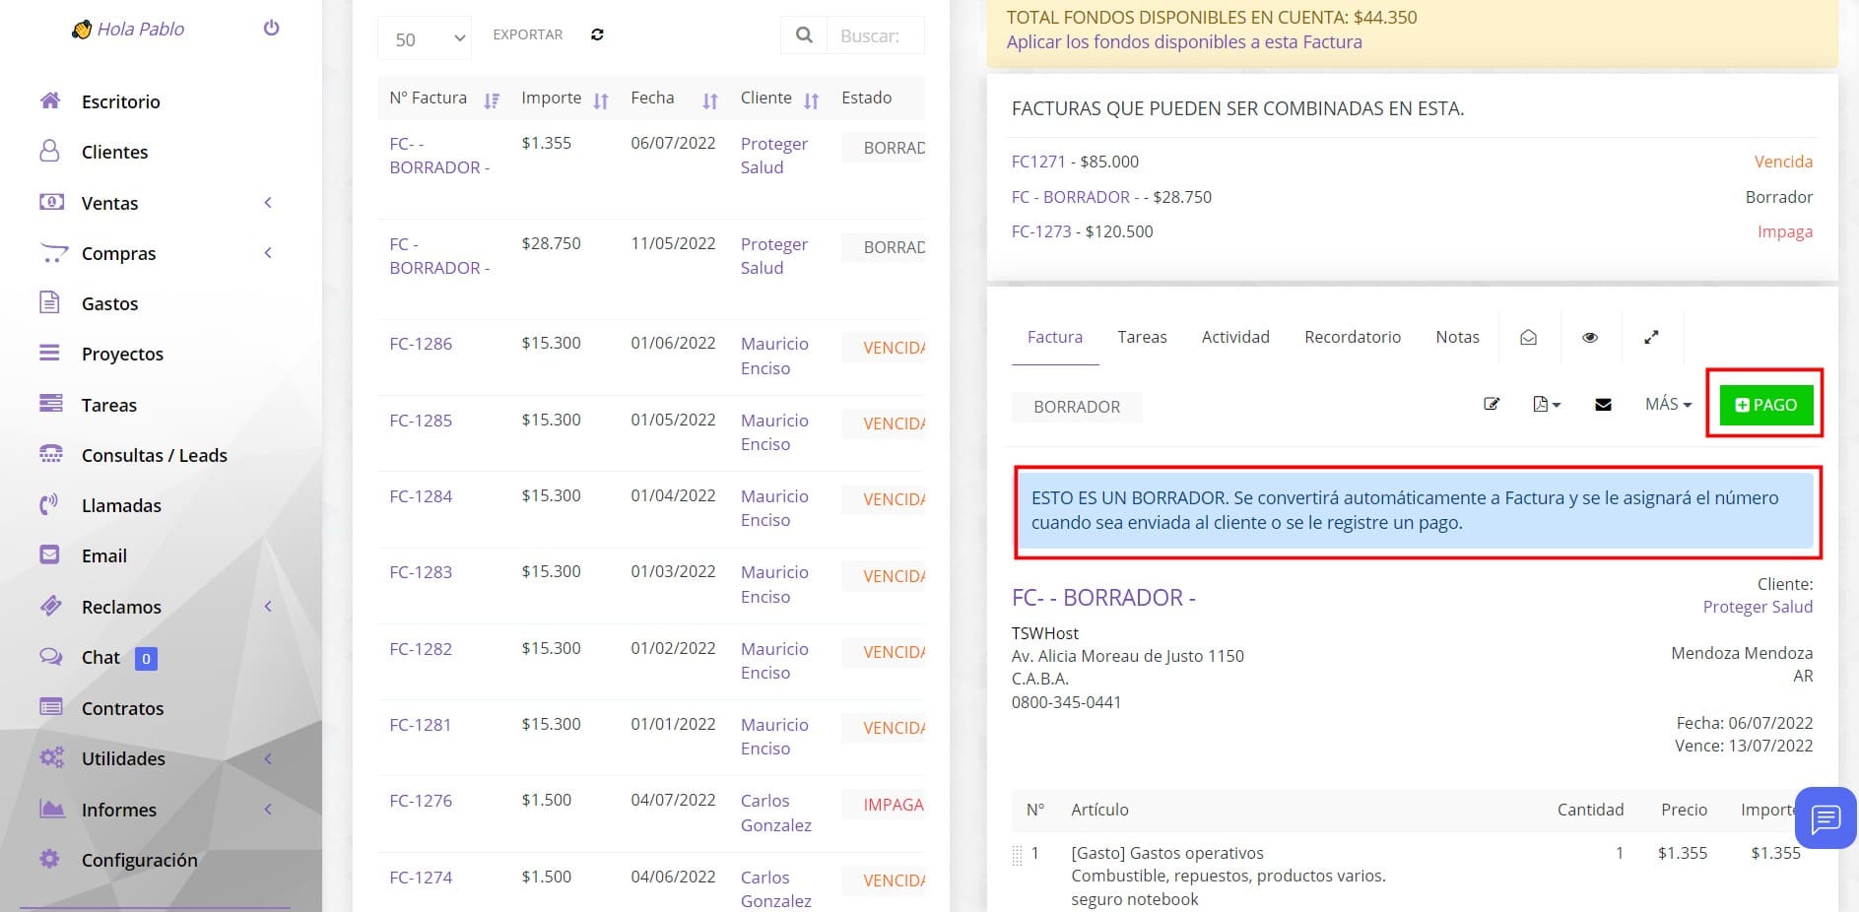Expand the Informes submenu
This screenshot has width=1859, height=912.
pyautogui.click(x=268, y=809)
